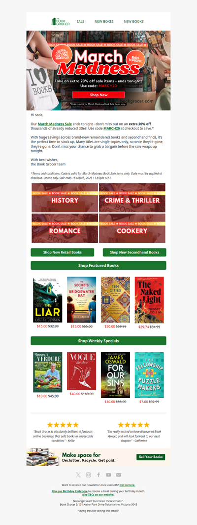Open the NEW BOXES menu item
The height and width of the screenshot is (525, 197).
click(104, 21)
